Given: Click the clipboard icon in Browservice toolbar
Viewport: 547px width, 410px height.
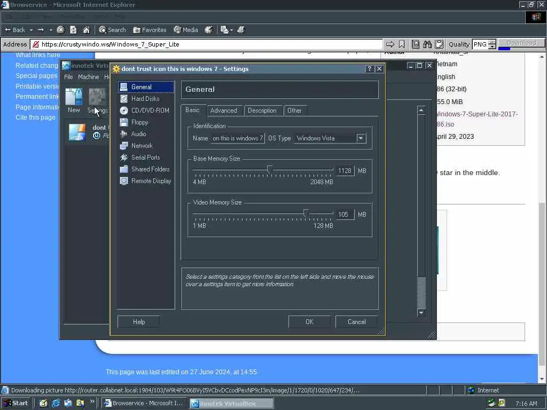Looking at the screenshot, I should (439, 44).
